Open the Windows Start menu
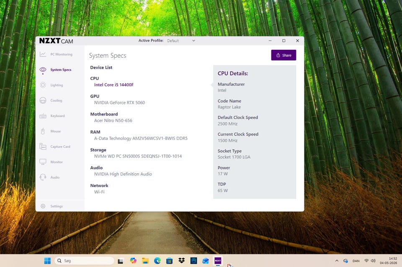The width and height of the screenshot is (402, 267). pos(47,261)
